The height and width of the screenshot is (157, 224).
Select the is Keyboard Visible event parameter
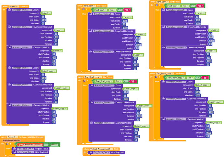(x=11, y=140)
